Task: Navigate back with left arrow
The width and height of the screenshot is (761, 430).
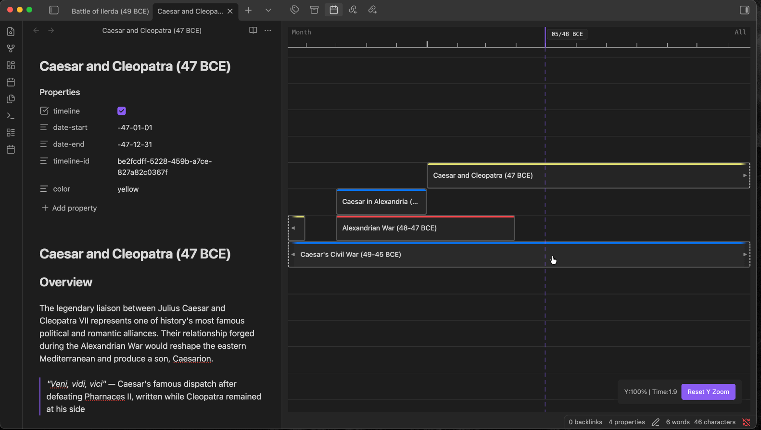Action: (36, 30)
